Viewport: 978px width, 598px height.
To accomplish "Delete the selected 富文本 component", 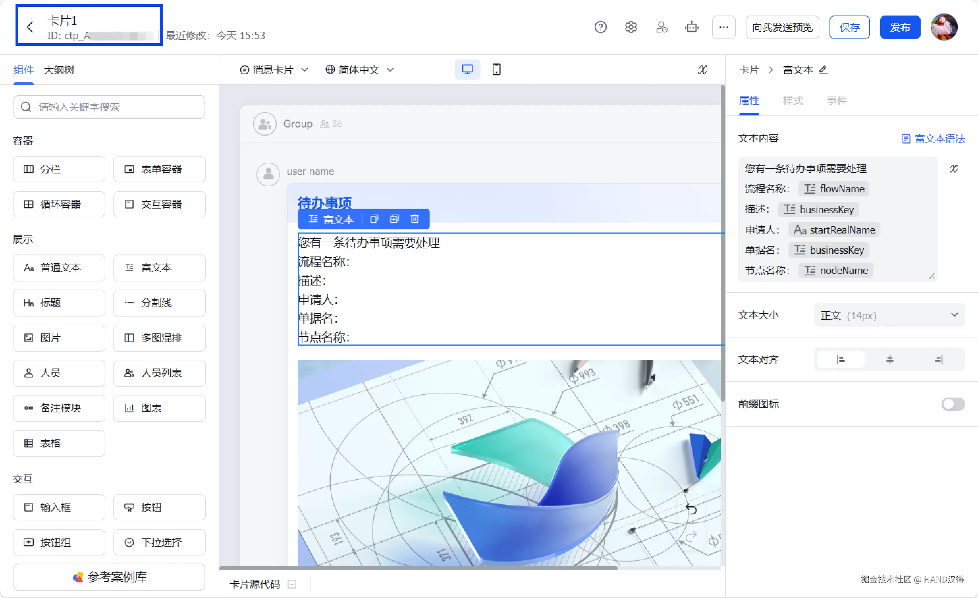I will (414, 219).
